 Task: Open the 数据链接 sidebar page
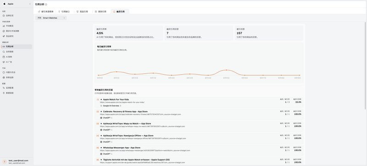pyautogui.click(x=16, y=93)
